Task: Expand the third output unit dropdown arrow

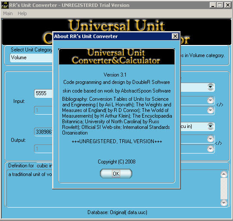Action: click(211, 149)
